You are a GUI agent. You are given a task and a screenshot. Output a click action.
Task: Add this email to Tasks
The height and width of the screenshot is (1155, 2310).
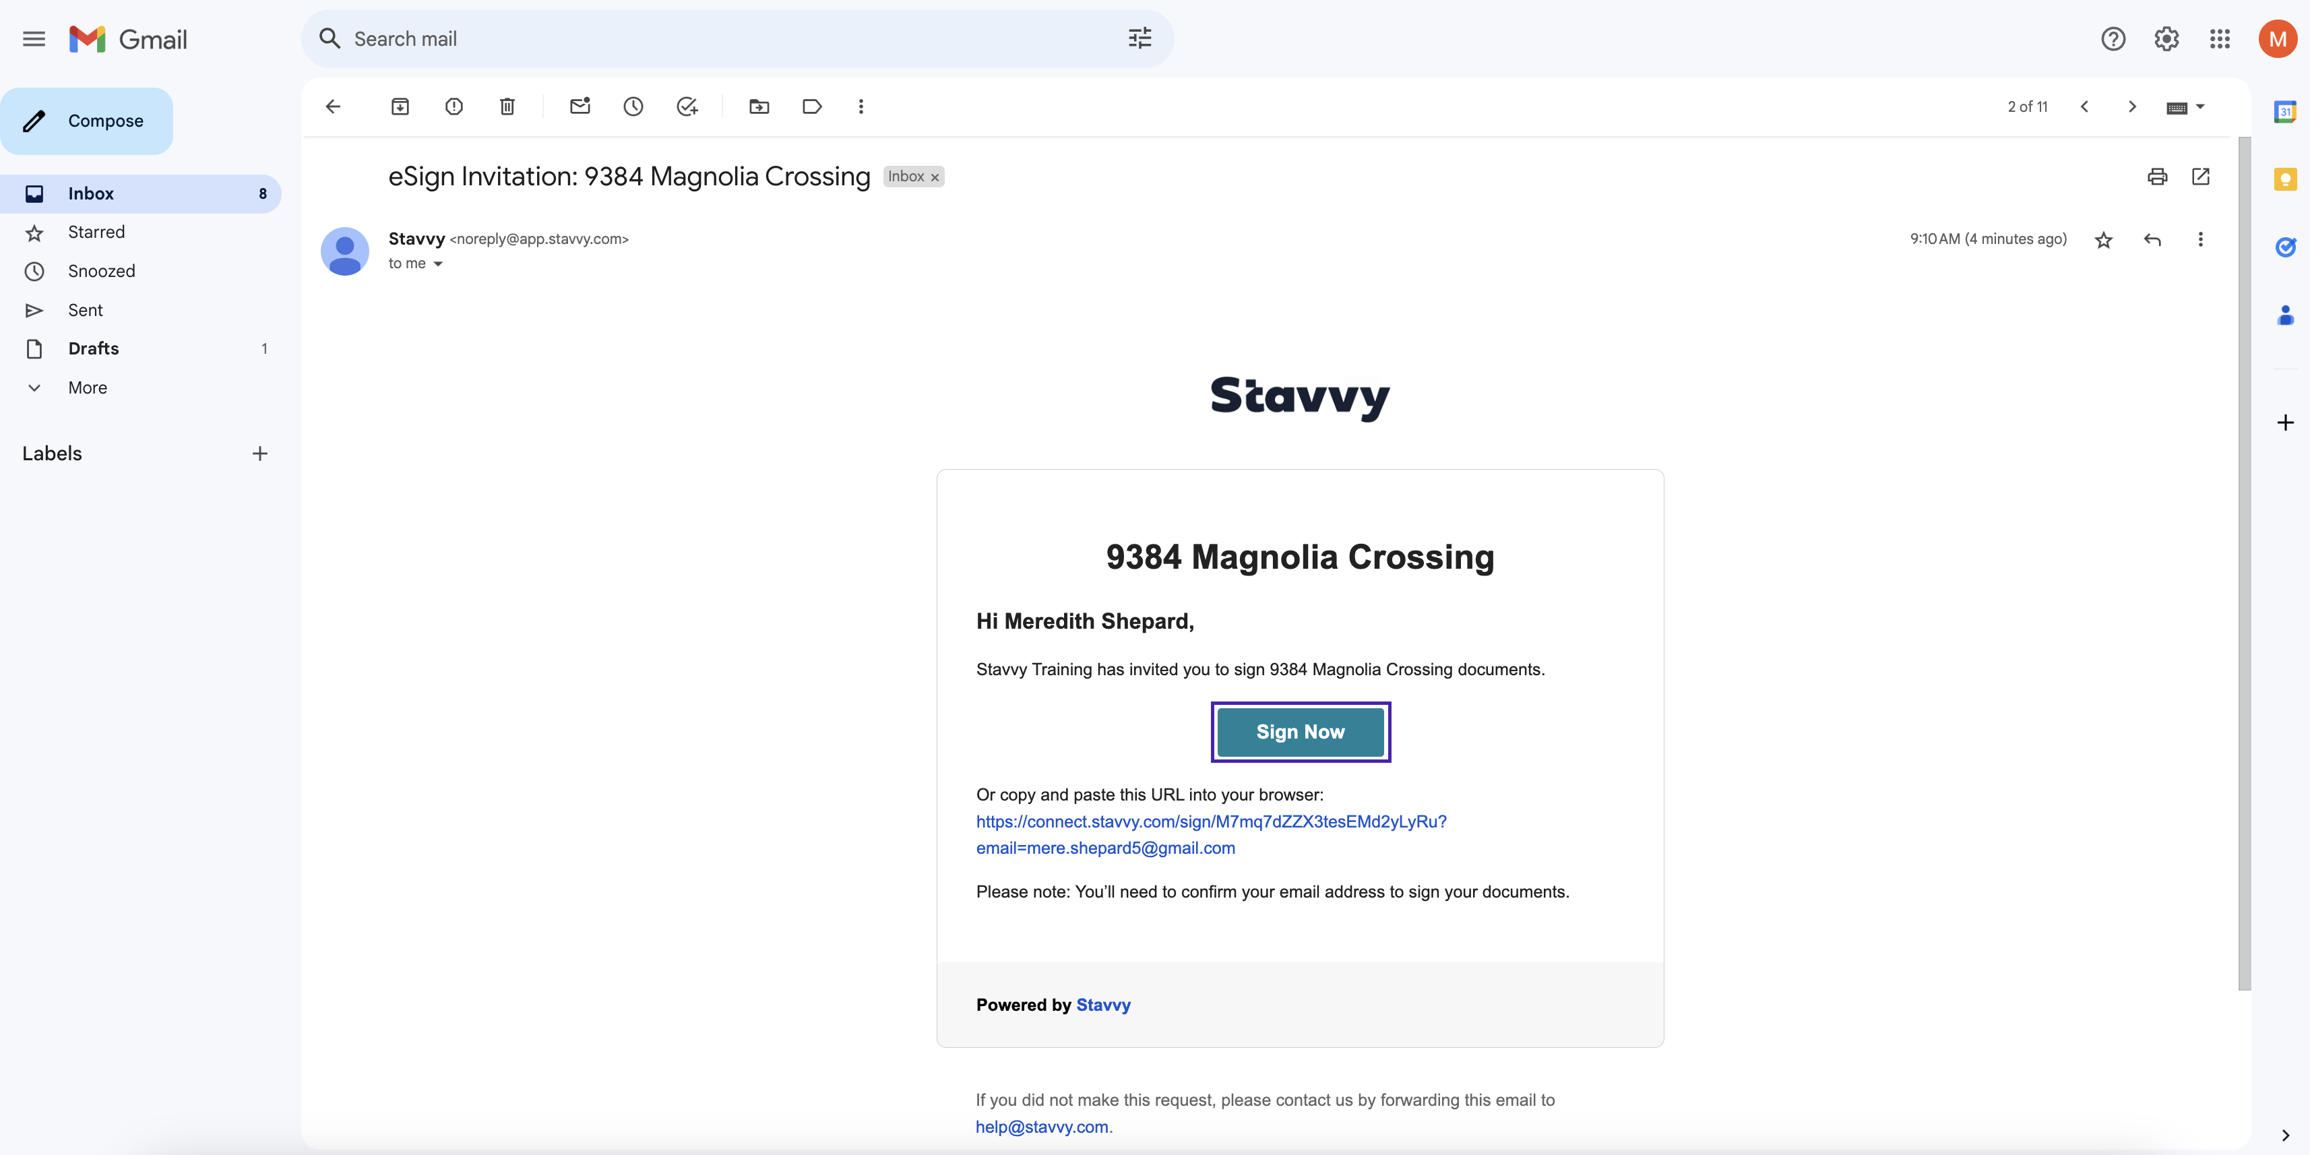(687, 106)
